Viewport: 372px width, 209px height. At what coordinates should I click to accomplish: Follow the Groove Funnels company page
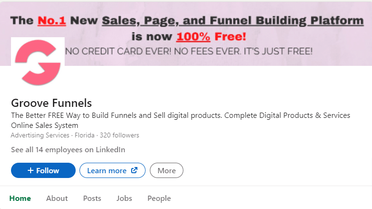pyautogui.click(x=43, y=170)
